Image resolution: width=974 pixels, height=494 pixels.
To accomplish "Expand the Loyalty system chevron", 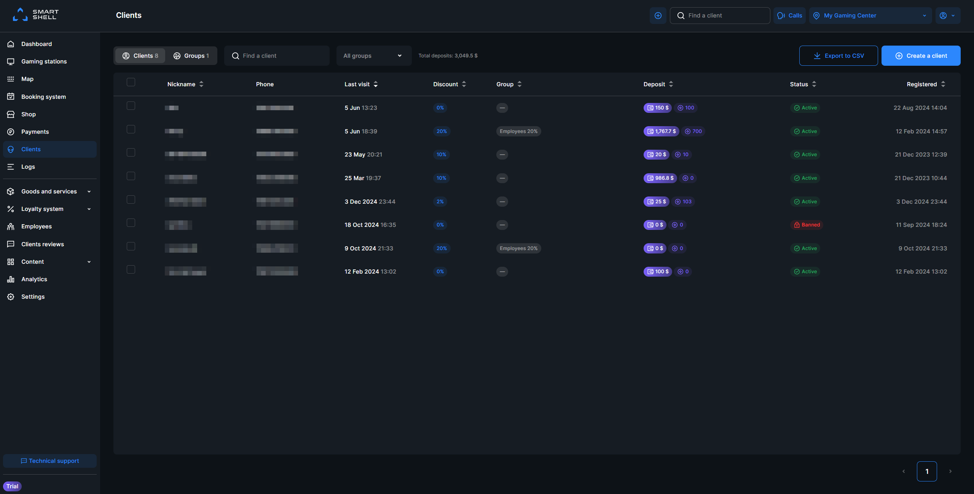I will tap(89, 209).
